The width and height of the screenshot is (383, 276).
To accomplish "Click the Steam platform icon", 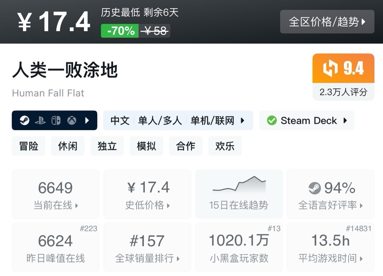I will (24, 121).
